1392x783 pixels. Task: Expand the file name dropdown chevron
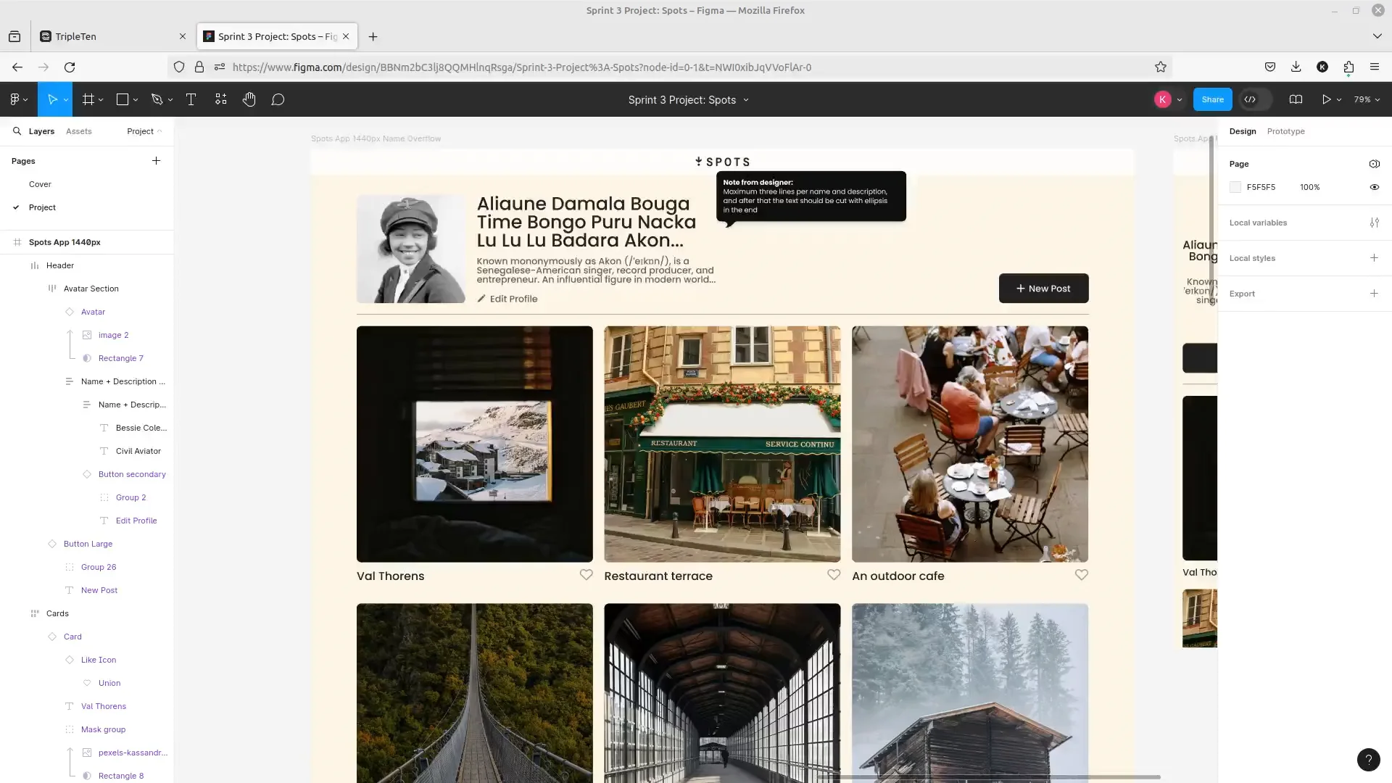click(746, 100)
